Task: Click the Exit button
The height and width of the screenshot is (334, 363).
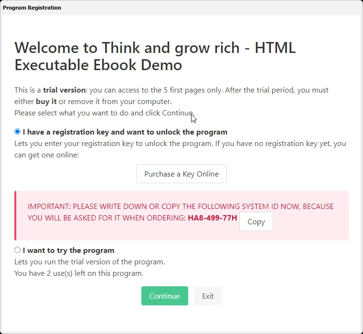Action: [x=208, y=296]
